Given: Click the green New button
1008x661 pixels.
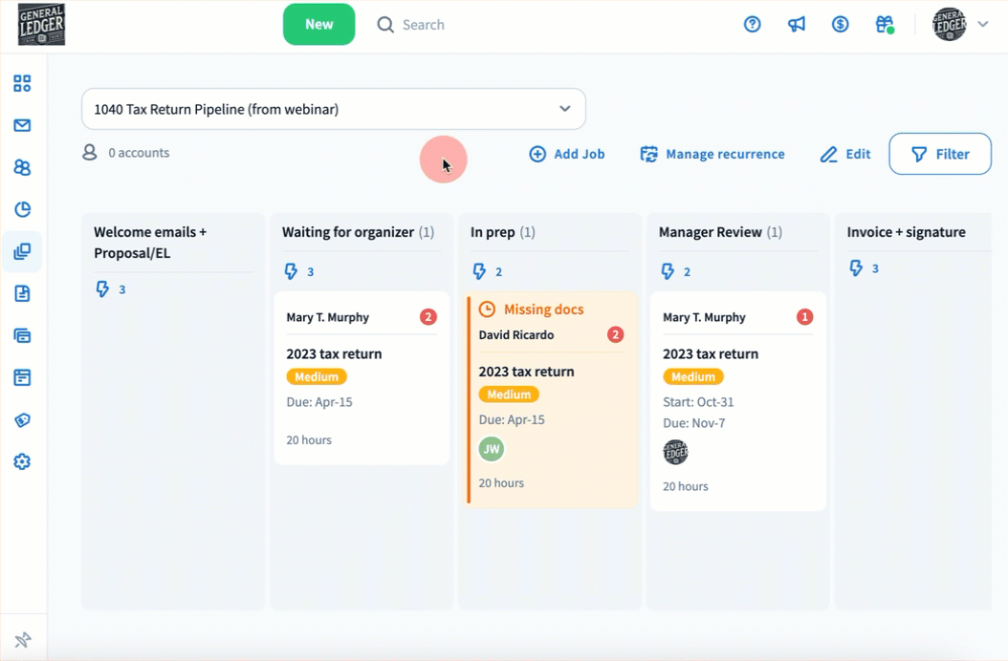Looking at the screenshot, I should [318, 25].
